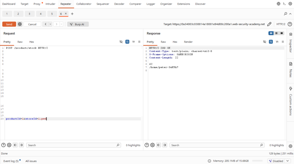Toggle response show newline characters \n
Viewport: 294px width, 164px height.
[x=277, y=42]
